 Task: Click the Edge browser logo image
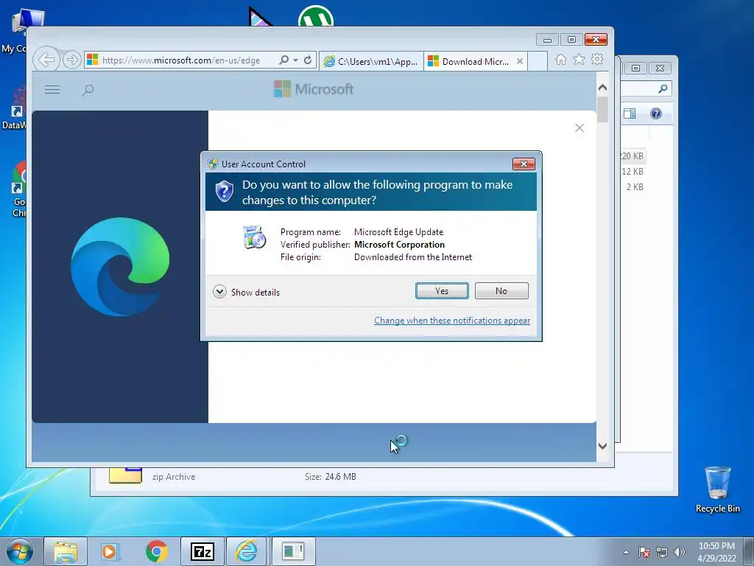pos(120,267)
